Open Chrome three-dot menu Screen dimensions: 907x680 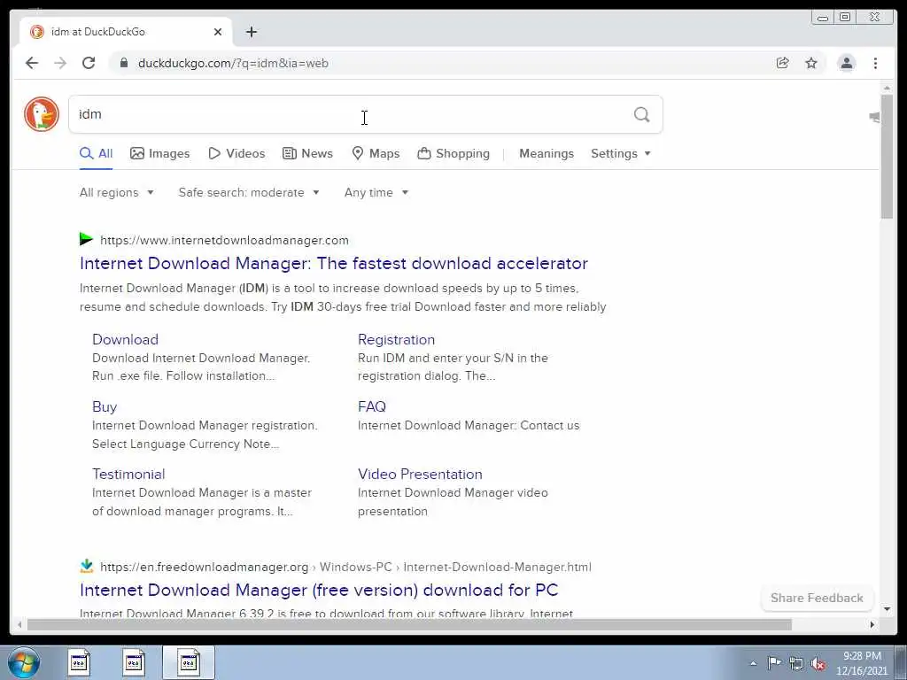[875, 63]
